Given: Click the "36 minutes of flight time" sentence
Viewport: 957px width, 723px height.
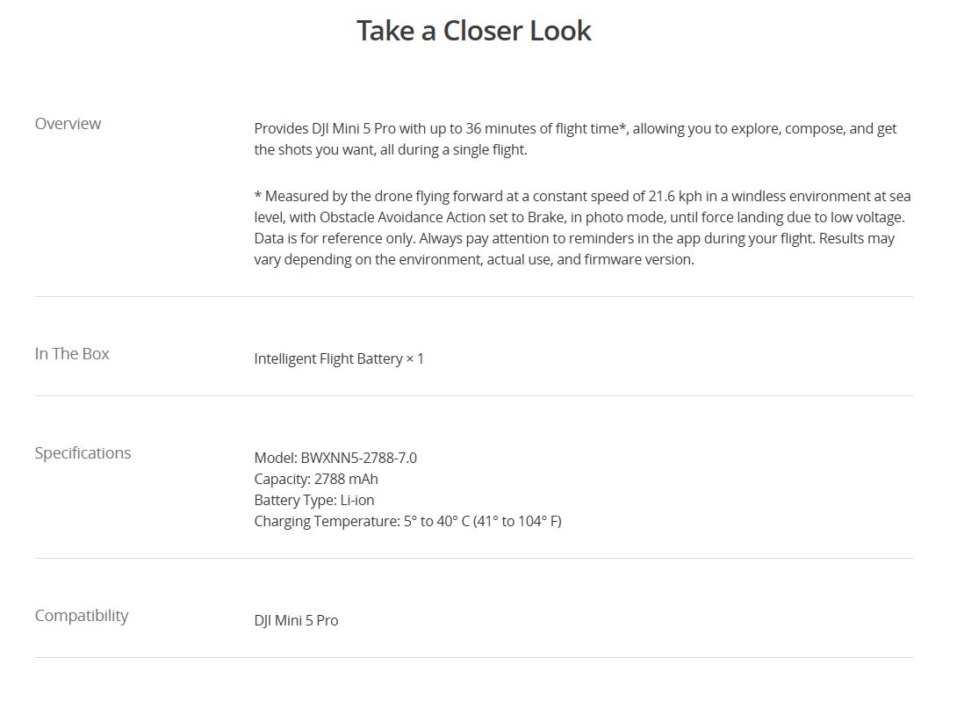Looking at the screenshot, I should tap(575, 128).
